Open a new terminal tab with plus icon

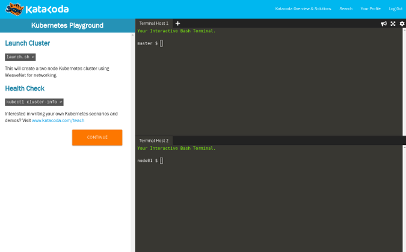coord(177,23)
